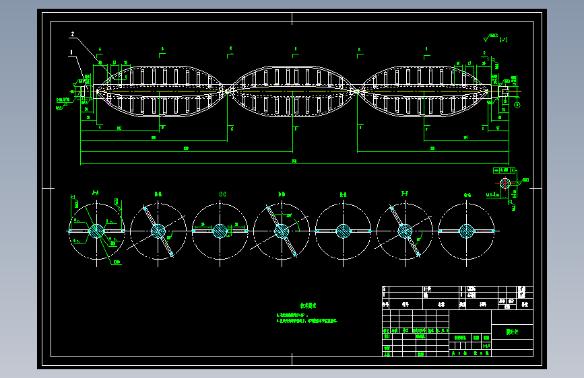Select the F-F section view label

[x=405, y=194]
